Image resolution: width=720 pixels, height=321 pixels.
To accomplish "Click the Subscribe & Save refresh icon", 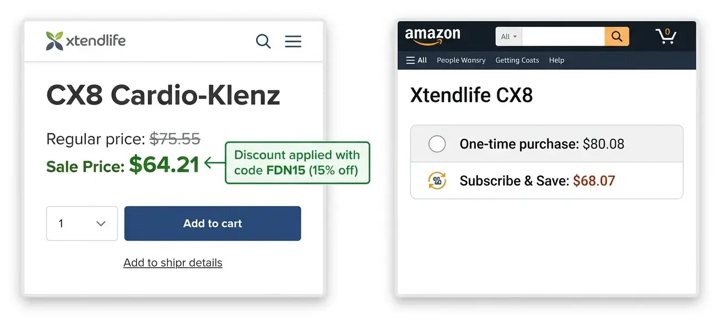I will [x=437, y=181].
